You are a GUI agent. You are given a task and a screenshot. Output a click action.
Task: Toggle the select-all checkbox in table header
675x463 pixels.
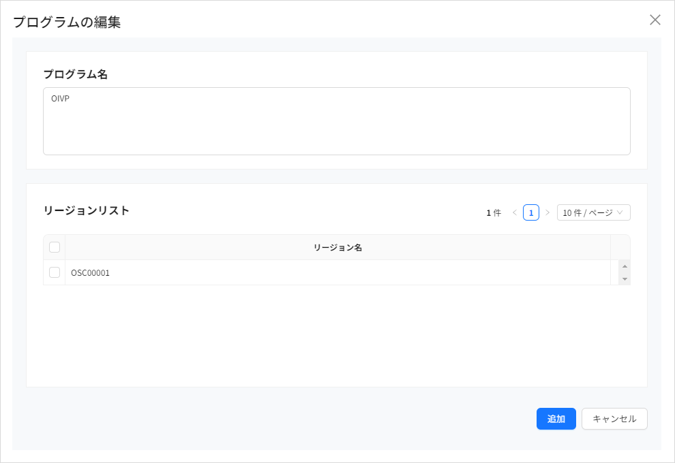pos(55,247)
